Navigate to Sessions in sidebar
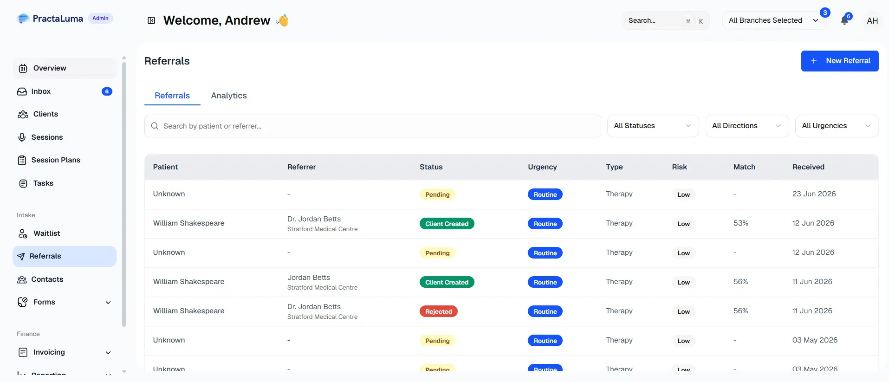 click(65, 137)
